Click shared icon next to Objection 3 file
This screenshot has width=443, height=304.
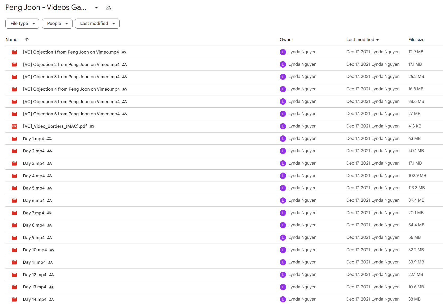pos(125,77)
